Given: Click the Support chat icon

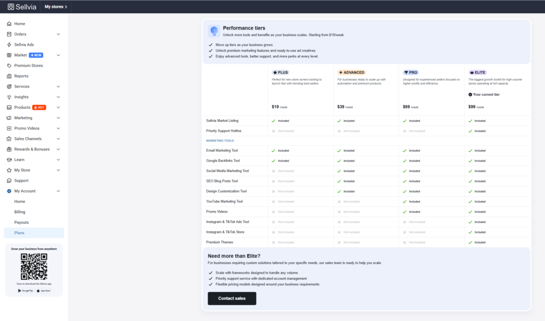Looking at the screenshot, I should [x=9, y=181].
